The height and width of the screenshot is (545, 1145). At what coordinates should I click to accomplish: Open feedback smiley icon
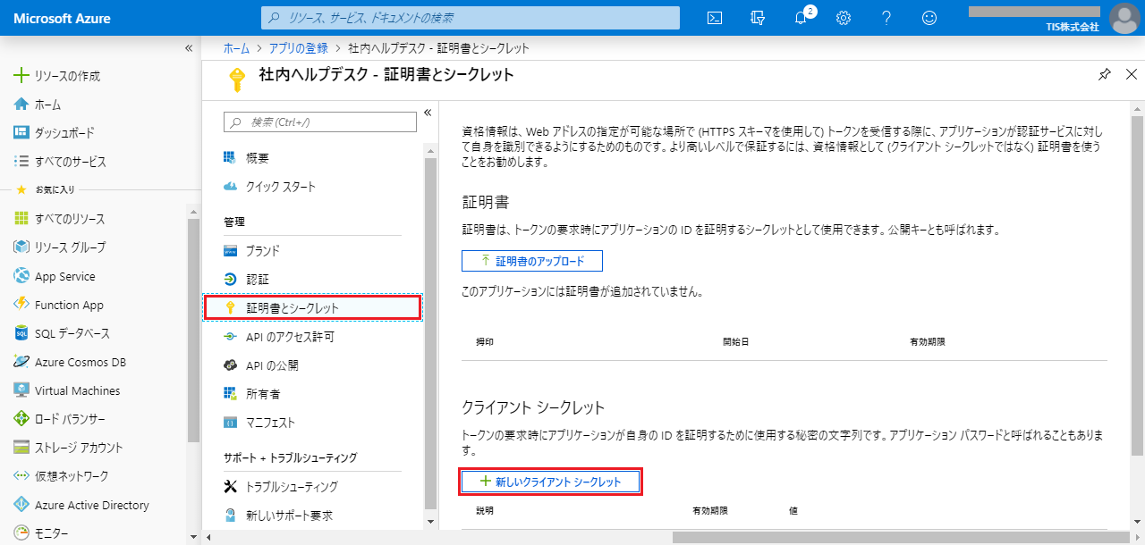pos(929,18)
